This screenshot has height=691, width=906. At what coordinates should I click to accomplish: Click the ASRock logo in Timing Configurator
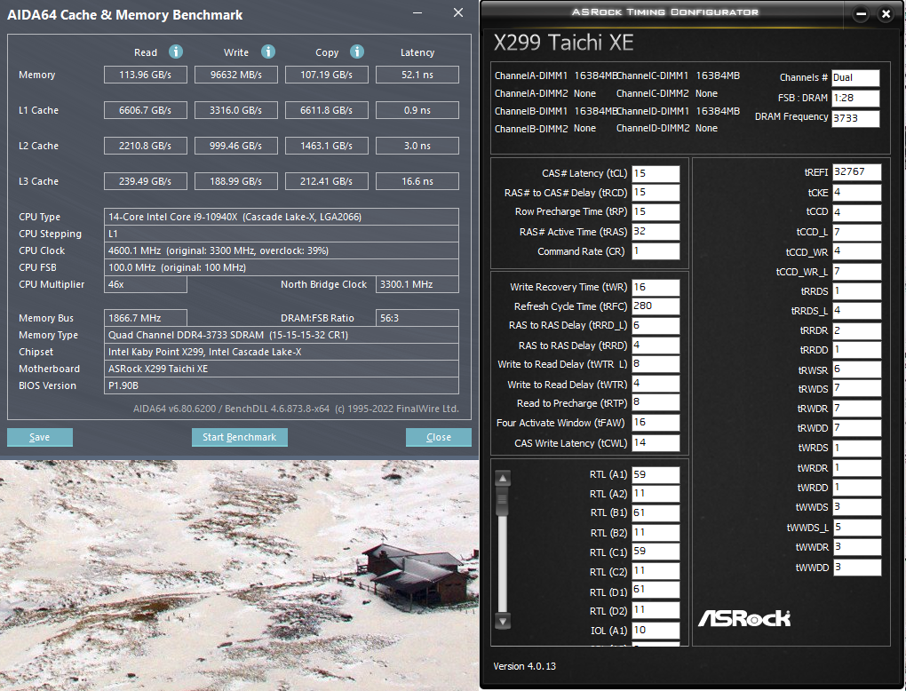(x=744, y=618)
